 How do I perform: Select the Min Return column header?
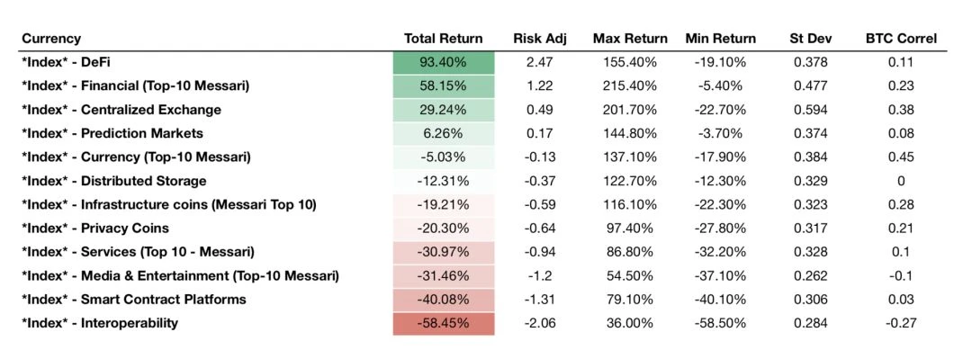tap(720, 39)
